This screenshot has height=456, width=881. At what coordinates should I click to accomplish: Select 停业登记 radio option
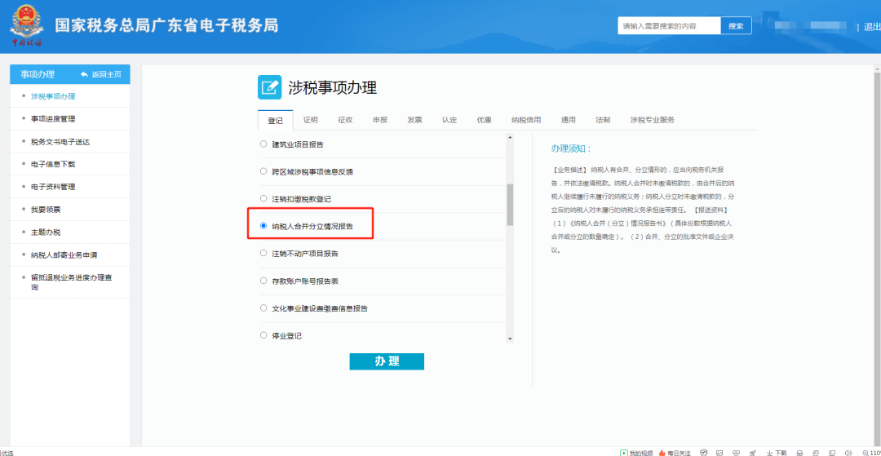(x=263, y=335)
